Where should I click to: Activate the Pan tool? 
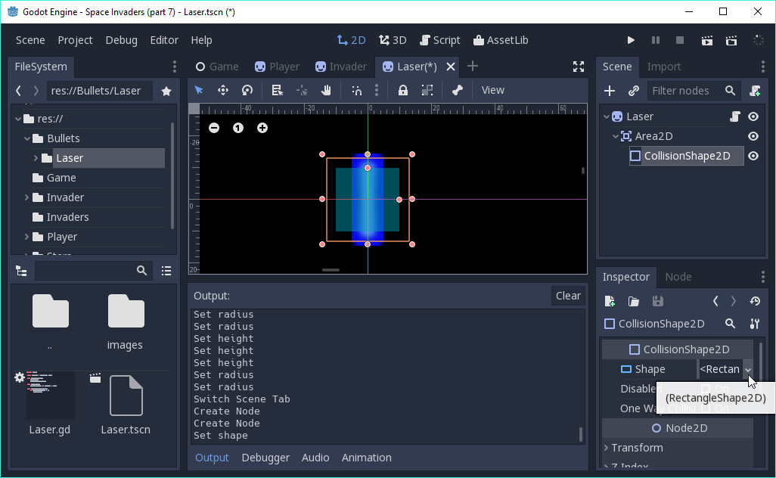coord(326,90)
